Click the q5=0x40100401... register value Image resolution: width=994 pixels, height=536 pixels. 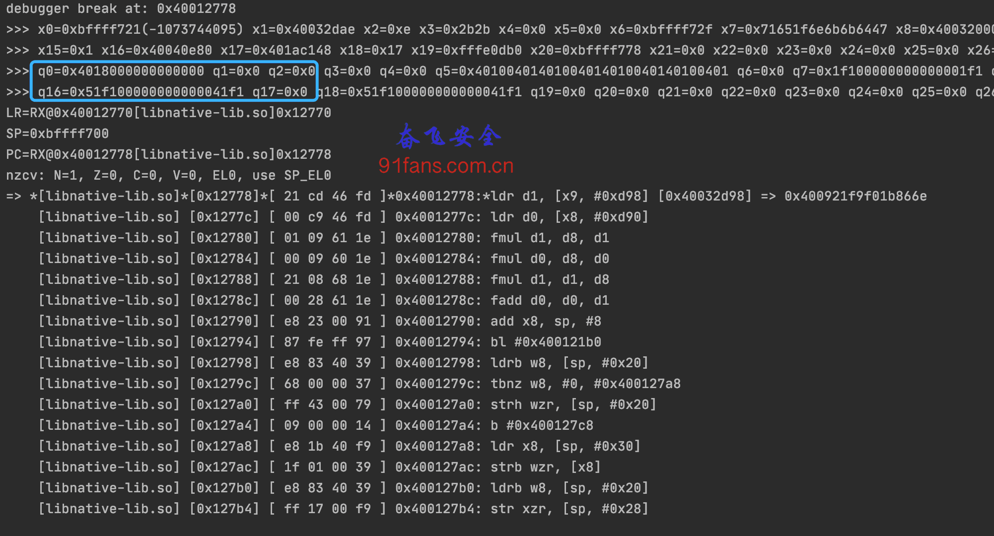(x=582, y=71)
